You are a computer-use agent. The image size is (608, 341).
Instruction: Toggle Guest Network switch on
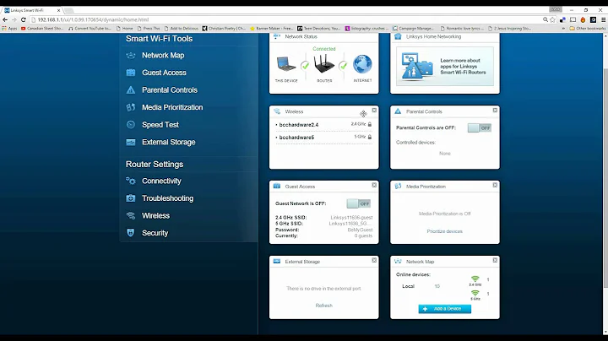pos(359,203)
